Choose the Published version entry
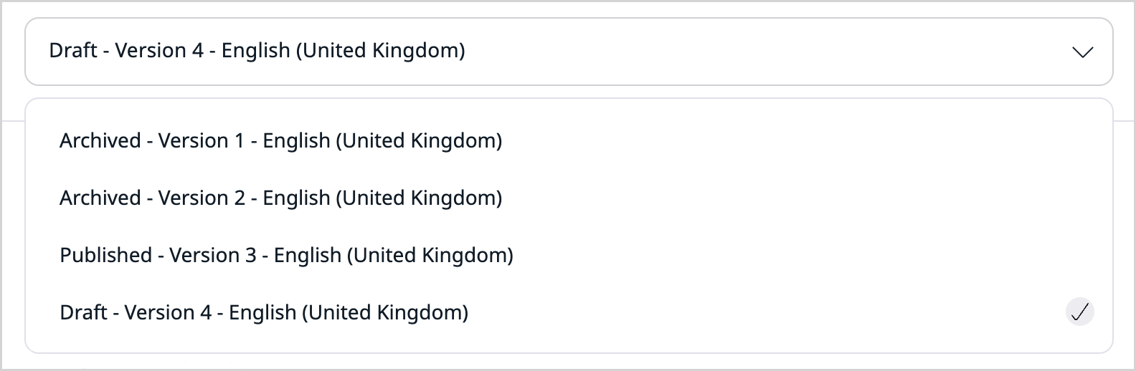The image size is (1136, 371). point(286,255)
